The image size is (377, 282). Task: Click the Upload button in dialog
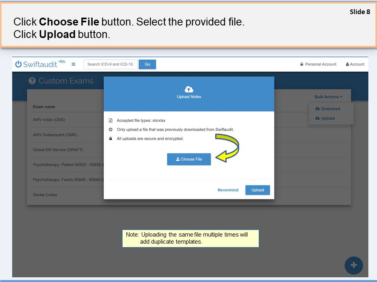[258, 190]
